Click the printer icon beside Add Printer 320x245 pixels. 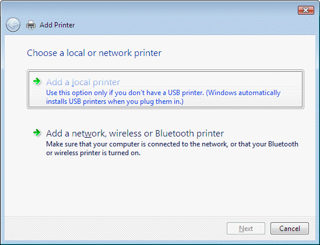[x=31, y=25]
